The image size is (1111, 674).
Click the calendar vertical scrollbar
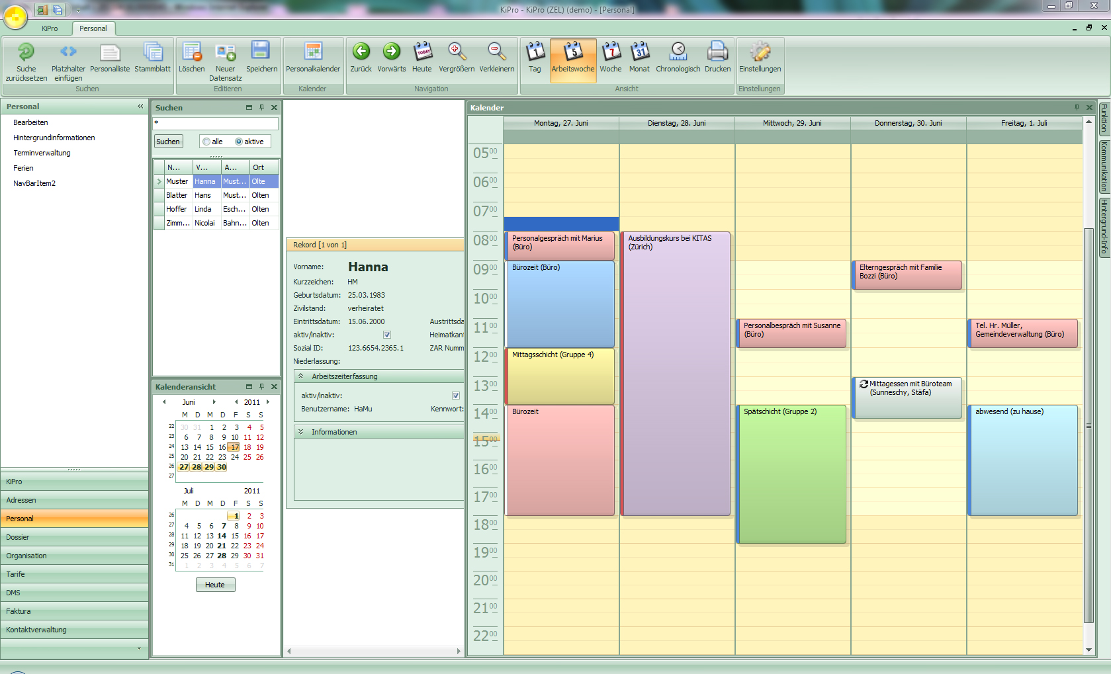(1089, 423)
